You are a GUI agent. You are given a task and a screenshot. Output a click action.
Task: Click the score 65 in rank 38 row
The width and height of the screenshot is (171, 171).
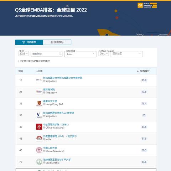(x=144, y=115)
